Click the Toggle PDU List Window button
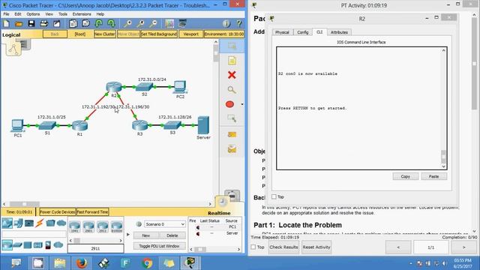The height and width of the screenshot is (270, 480). click(x=159, y=246)
